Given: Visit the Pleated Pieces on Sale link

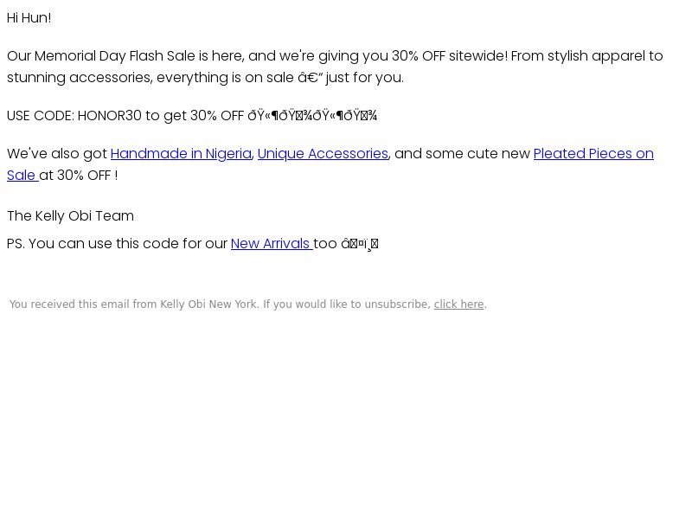Looking at the screenshot, I should 593,154.
